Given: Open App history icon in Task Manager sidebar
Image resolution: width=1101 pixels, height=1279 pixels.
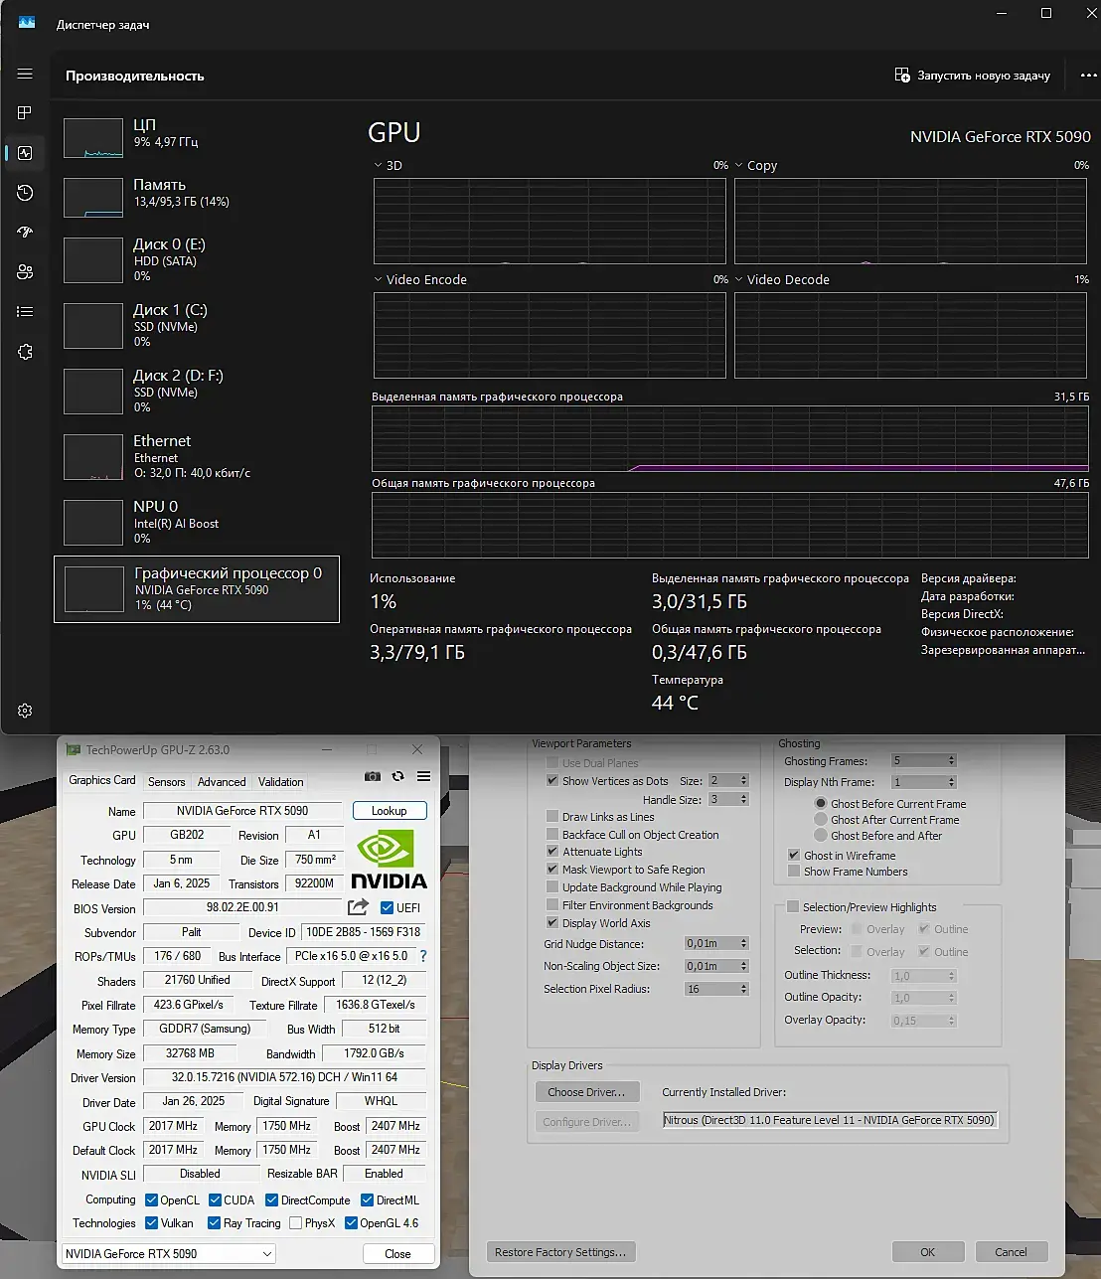Looking at the screenshot, I should tap(25, 193).
